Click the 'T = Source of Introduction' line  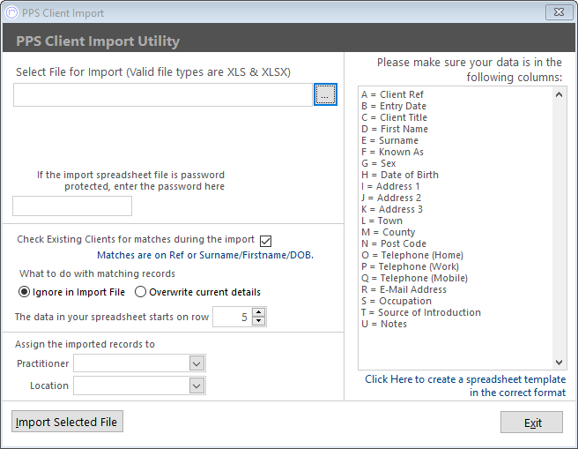click(421, 312)
